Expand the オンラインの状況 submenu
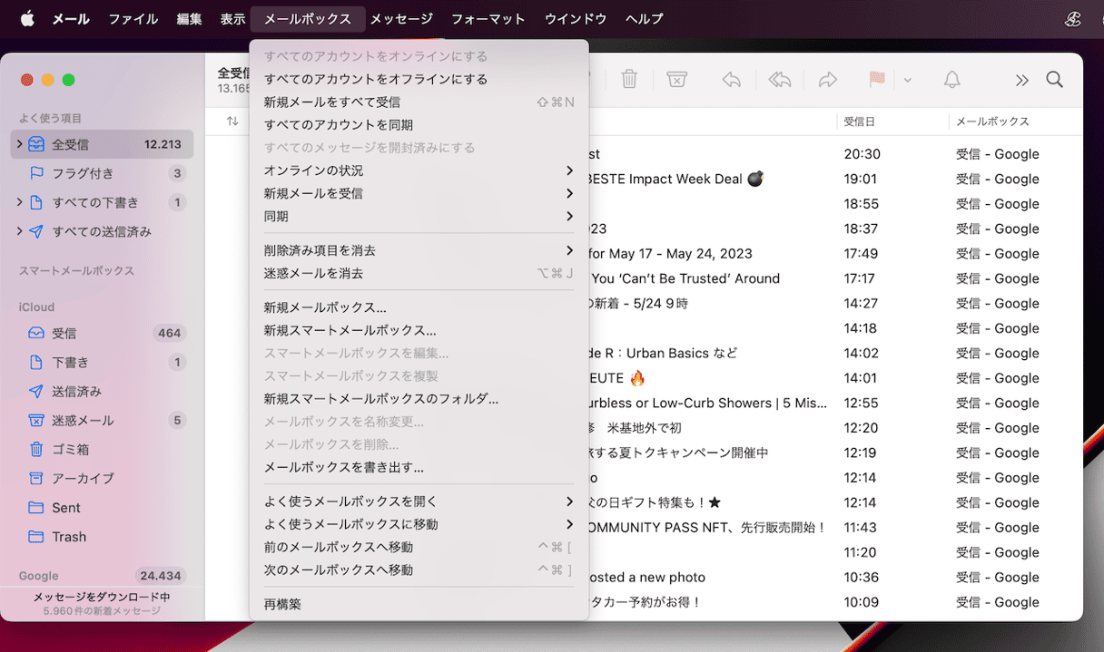 pos(419,170)
